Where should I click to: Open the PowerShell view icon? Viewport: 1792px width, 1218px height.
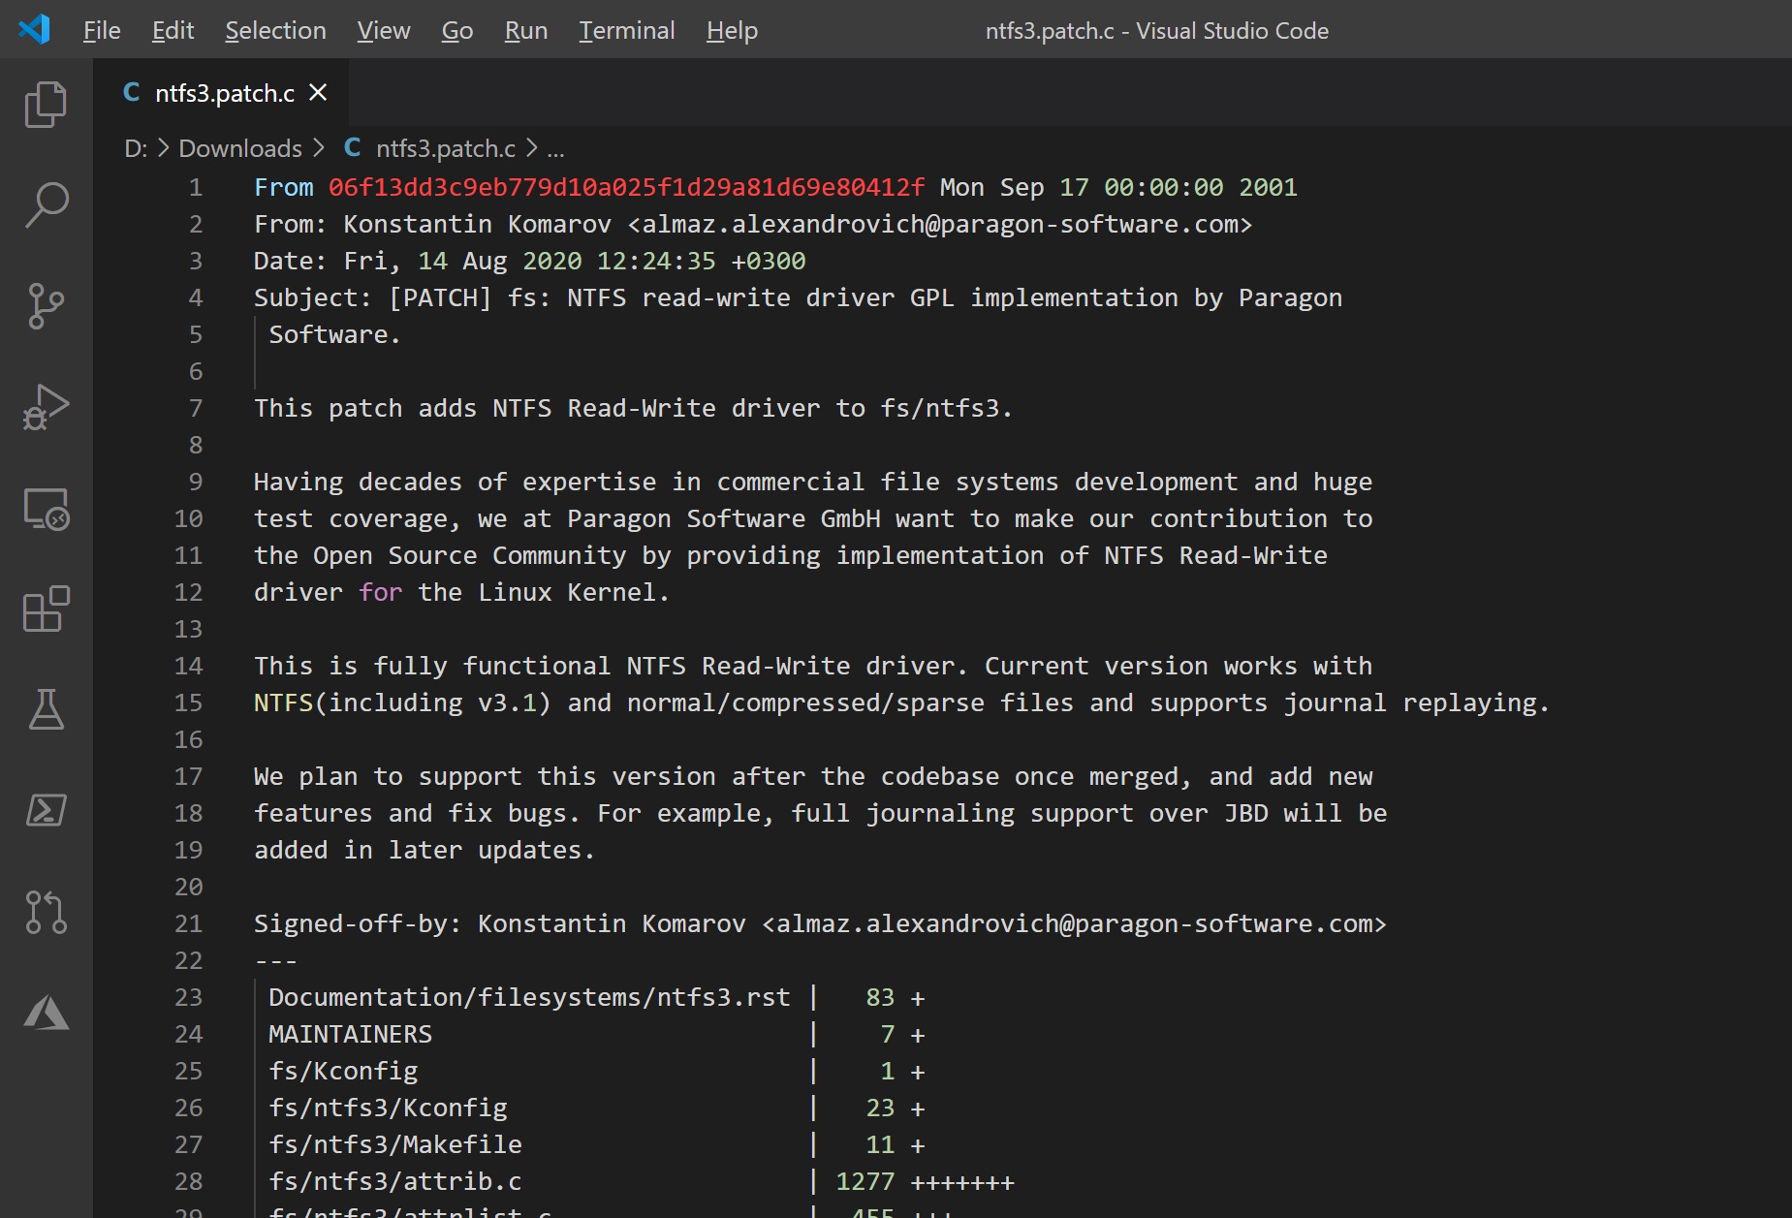pos(46,810)
